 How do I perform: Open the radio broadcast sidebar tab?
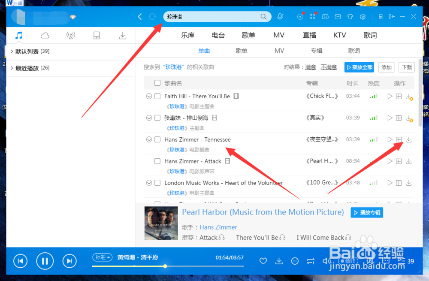(x=71, y=35)
